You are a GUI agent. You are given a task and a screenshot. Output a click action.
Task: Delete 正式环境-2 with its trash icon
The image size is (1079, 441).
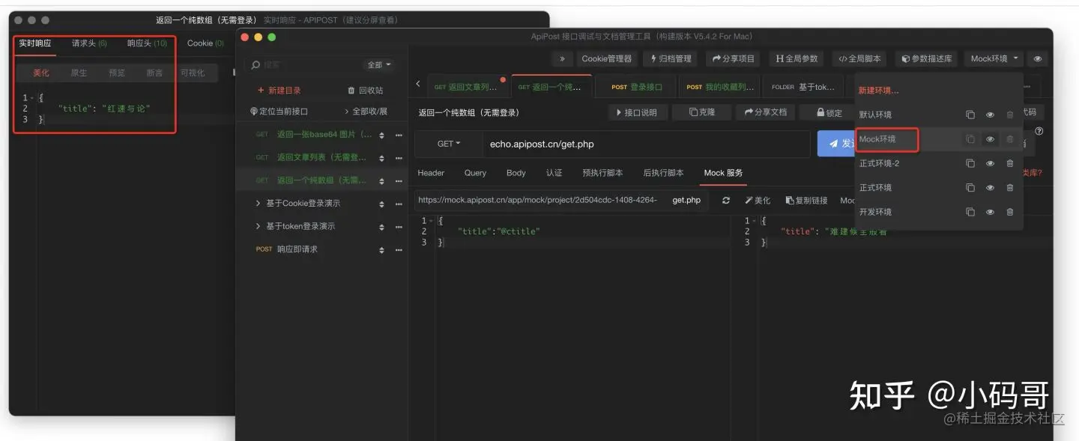pyautogui.click(x=1010, y=163)
